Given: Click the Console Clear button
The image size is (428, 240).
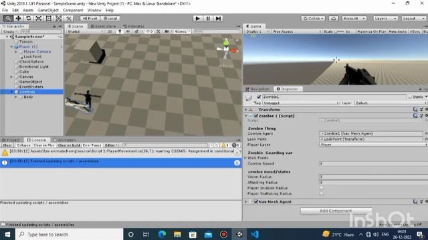Looking at the screenshot, I should click(x=7, y=145).
